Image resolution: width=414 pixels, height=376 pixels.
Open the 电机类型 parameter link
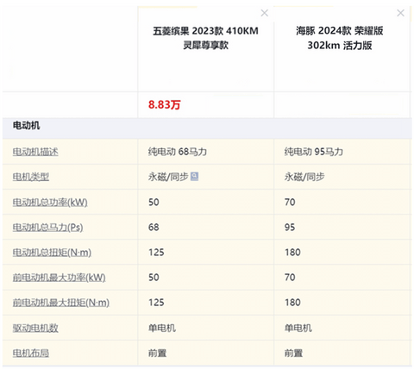click(31, 177)
